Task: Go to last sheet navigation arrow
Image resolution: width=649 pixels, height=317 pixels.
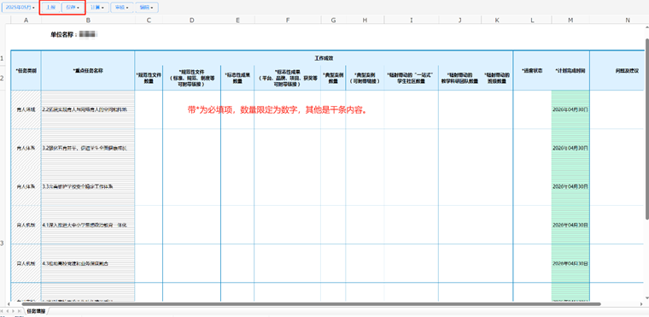Action: coord(19,310)
